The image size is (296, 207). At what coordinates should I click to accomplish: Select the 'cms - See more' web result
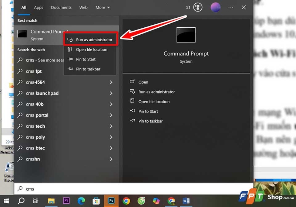click(44, 60)
